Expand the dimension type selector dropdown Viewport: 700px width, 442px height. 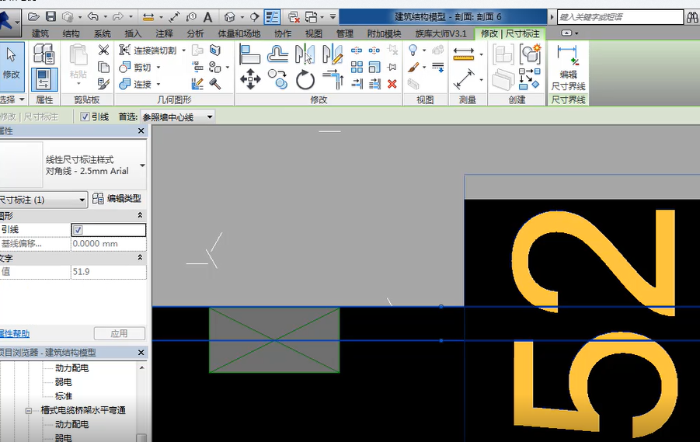142,165
